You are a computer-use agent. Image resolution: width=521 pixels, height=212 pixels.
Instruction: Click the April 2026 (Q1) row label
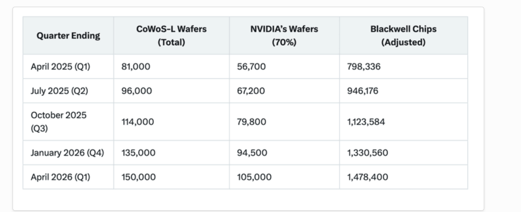[61, 177]
